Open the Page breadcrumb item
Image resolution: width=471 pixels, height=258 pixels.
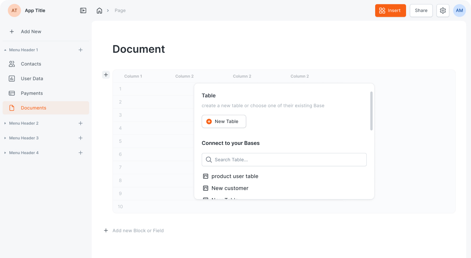pos(120,10)
